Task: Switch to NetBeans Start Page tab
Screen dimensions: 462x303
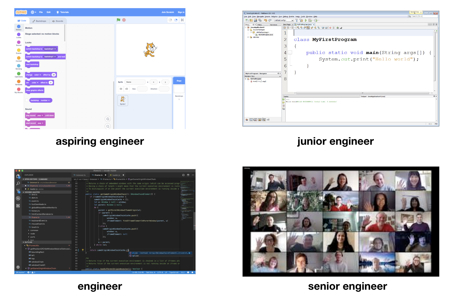Action: pos(288,25)
